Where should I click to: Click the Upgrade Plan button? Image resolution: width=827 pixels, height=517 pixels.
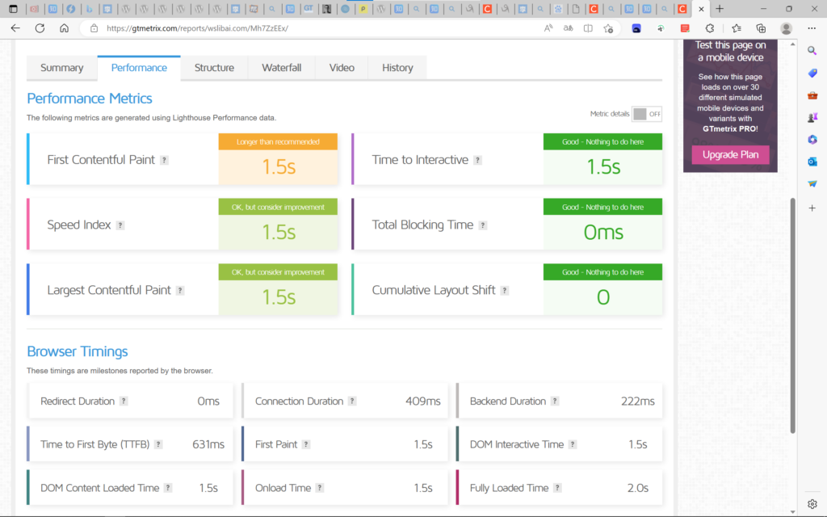coord(730,154)
